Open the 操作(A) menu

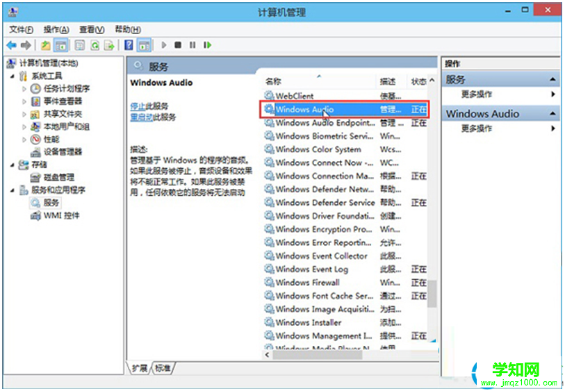click(56, 30)
